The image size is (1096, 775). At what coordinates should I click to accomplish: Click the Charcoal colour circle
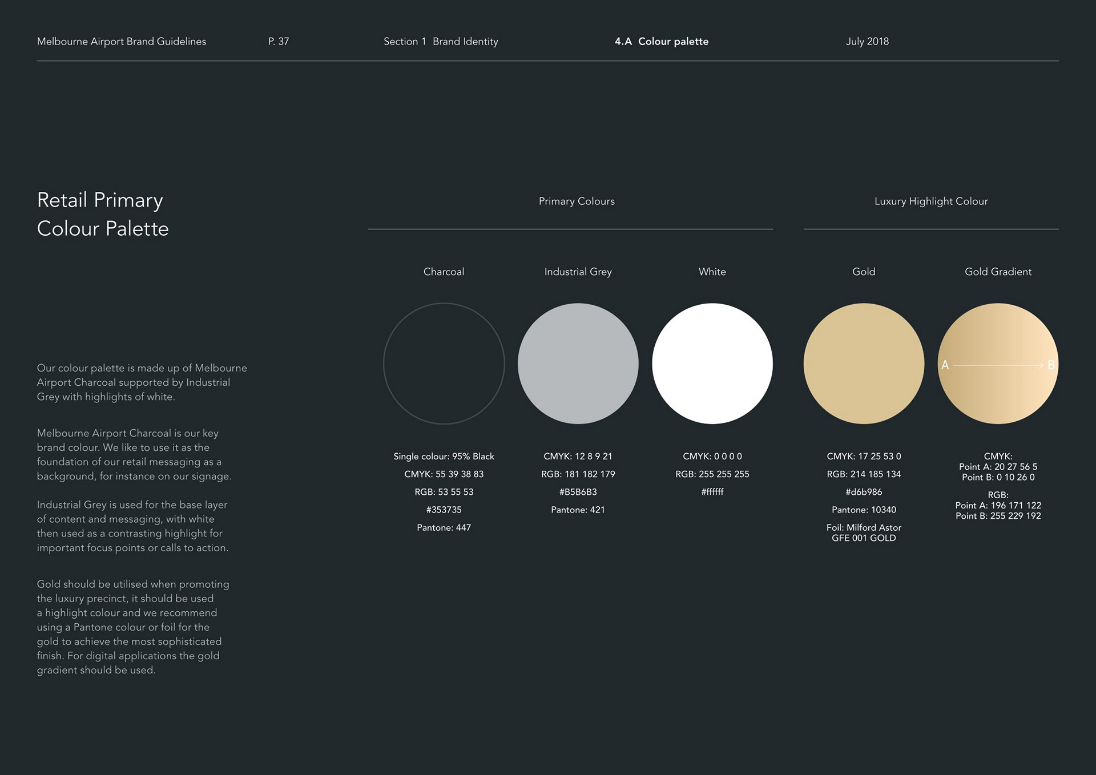[x=444, y=364]
